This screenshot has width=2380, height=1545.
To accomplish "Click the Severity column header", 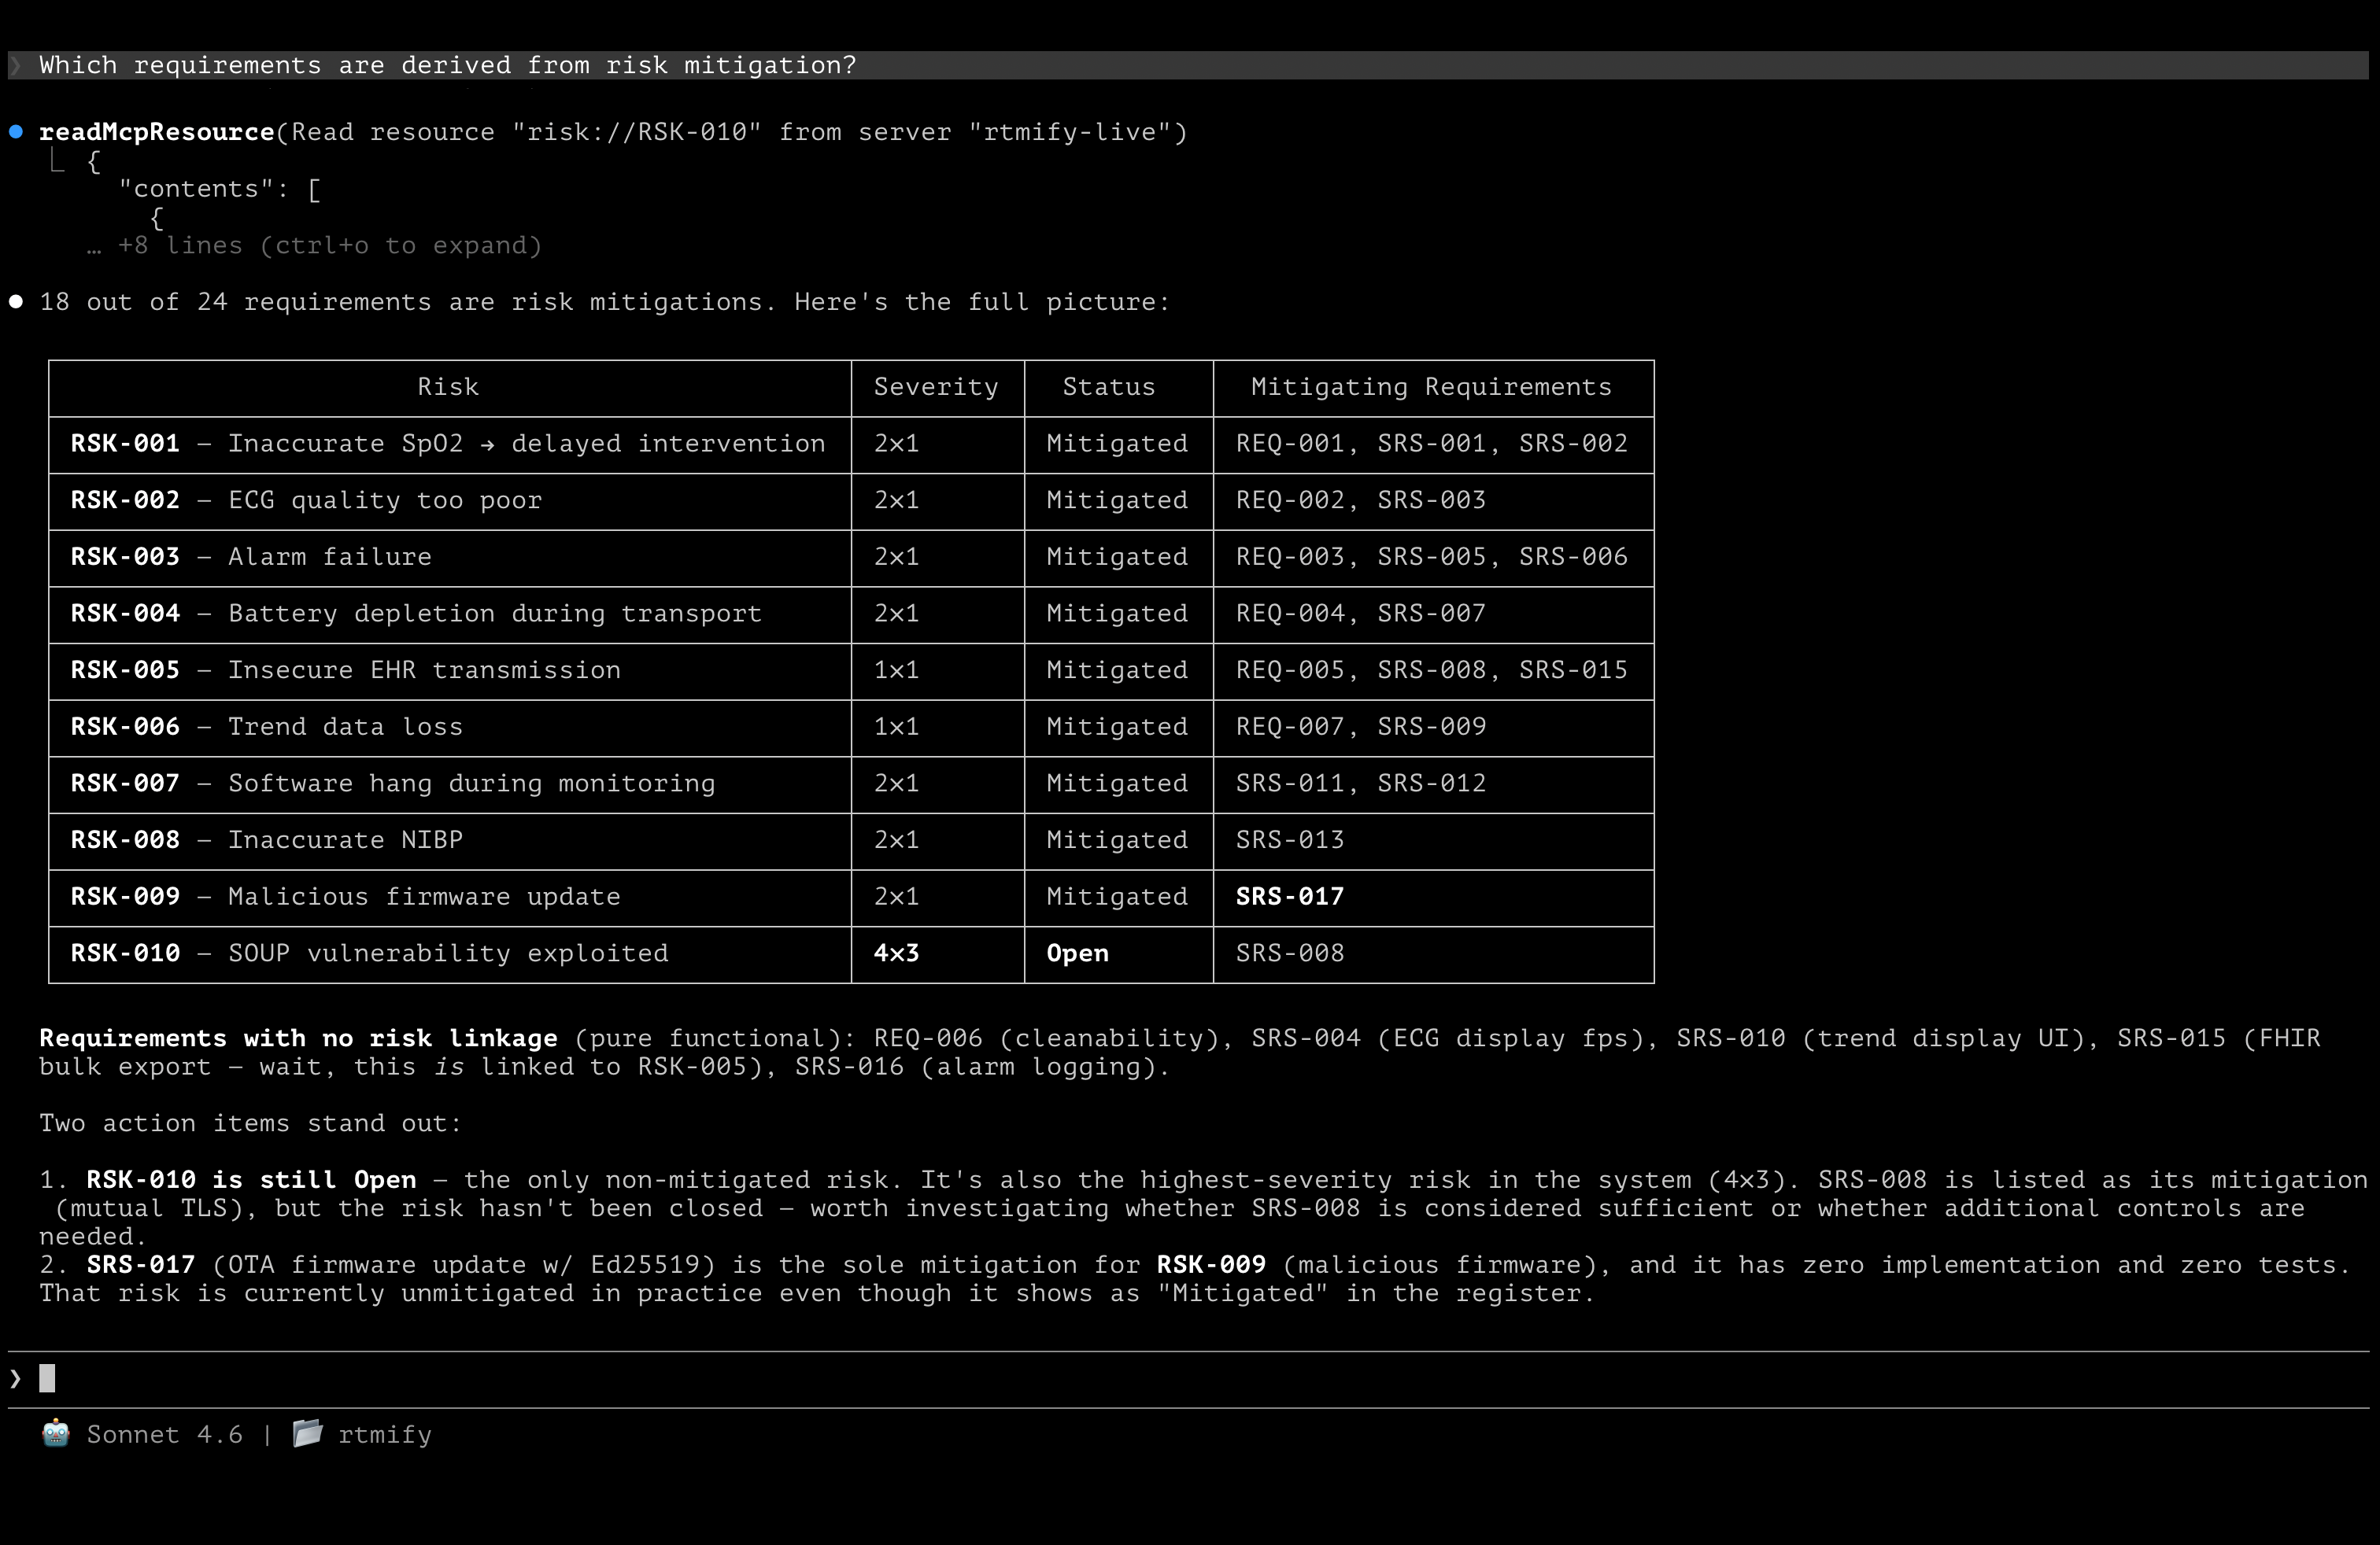I will (935, 388).
